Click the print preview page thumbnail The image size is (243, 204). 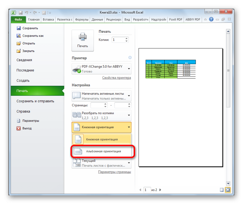[x=181, y=108]
